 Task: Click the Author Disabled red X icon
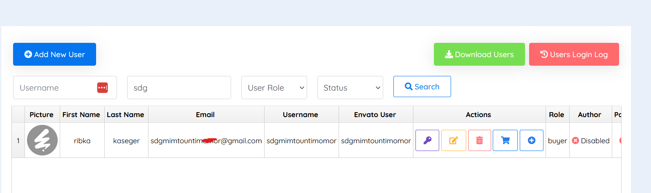tap(575, 141)
